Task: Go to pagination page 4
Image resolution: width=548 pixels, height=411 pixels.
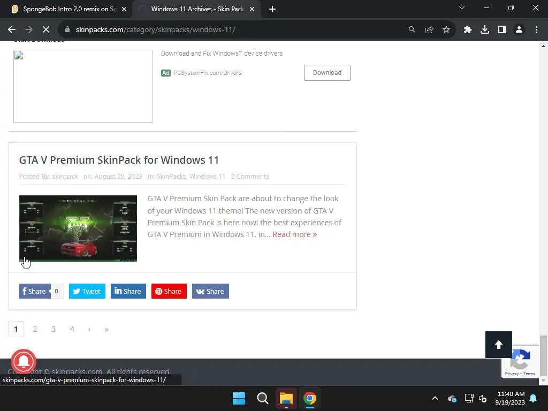Action: point(72,329)
